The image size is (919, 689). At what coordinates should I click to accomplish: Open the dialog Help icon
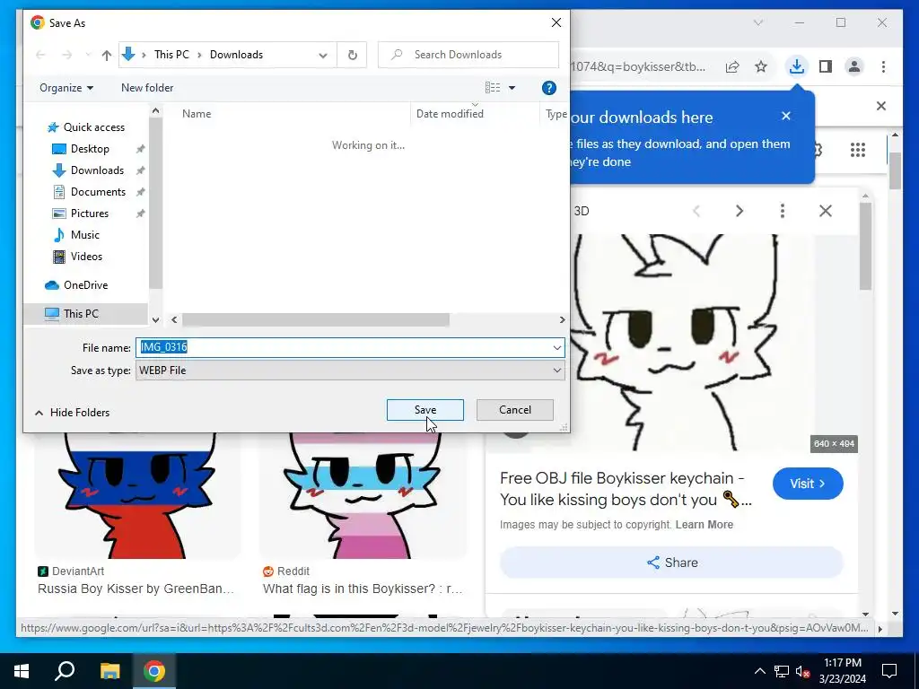pos(548,88)
